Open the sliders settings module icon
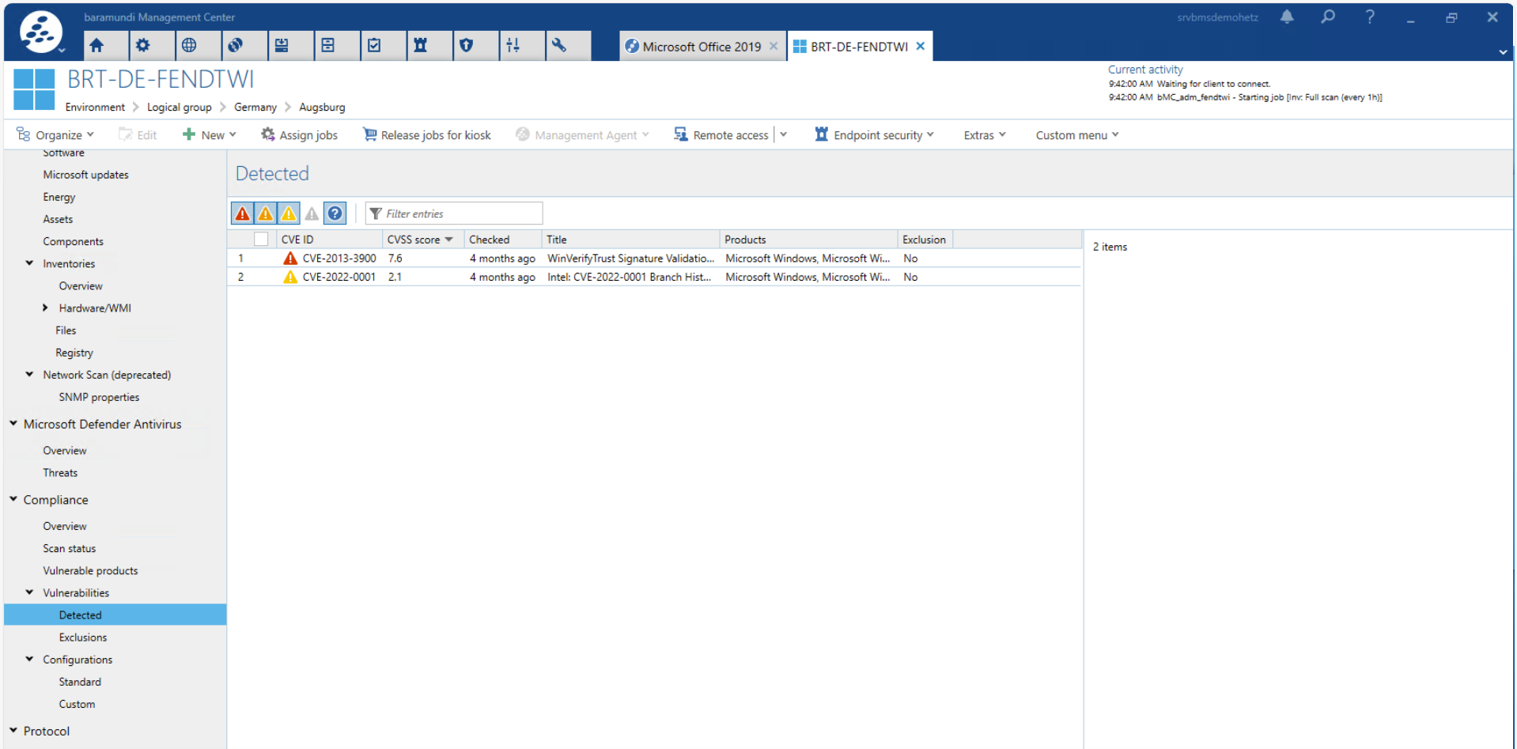 [x=513, y=46]
